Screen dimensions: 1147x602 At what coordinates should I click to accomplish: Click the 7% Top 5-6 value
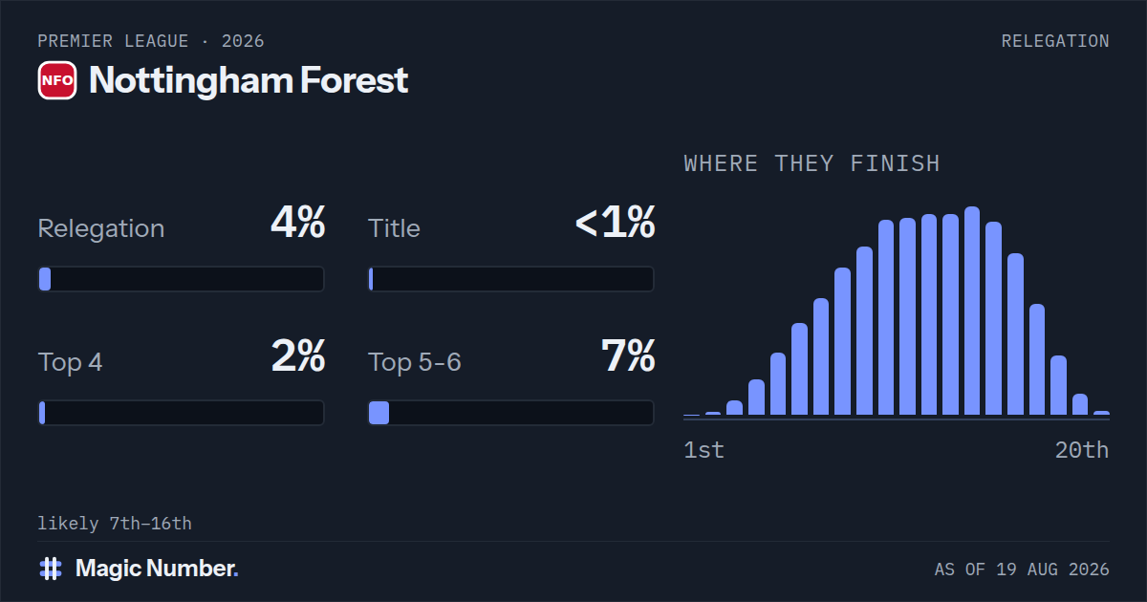click(x=628, y=357)
